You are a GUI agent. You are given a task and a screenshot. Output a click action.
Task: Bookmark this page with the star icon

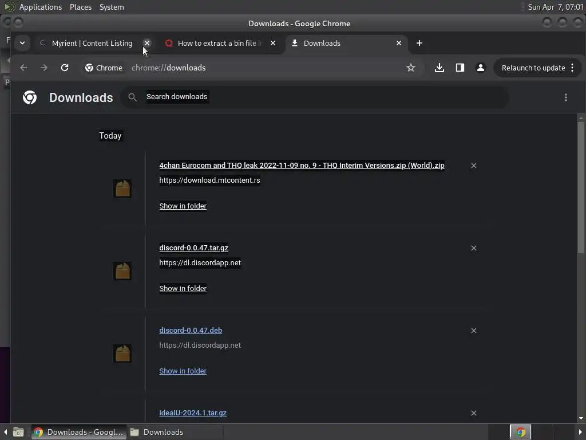(x=411, y=68)
